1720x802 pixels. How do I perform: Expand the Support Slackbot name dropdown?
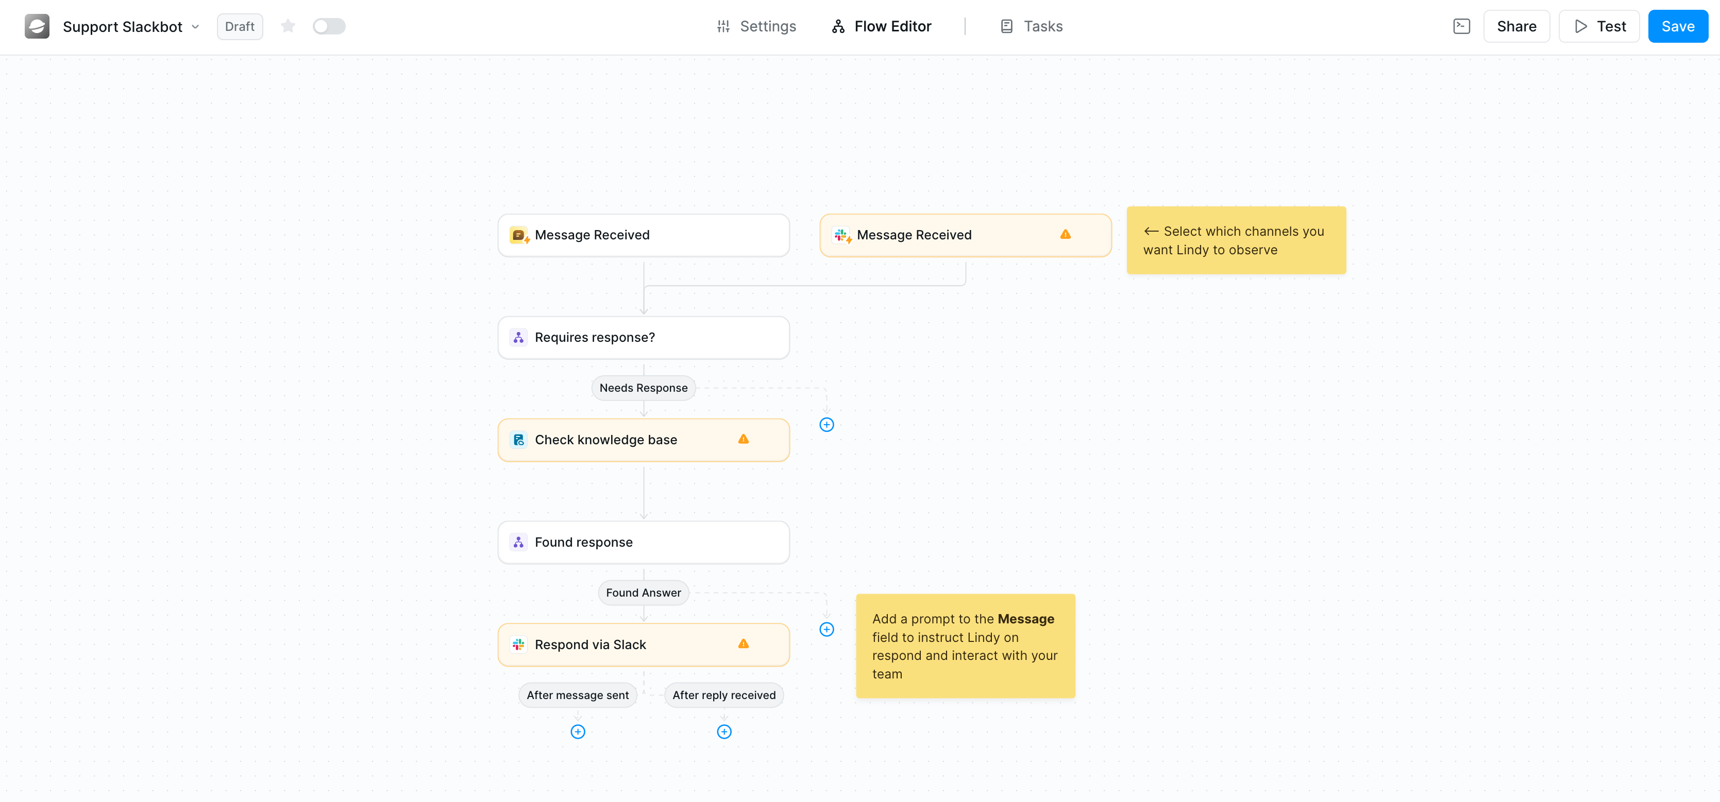195,27
